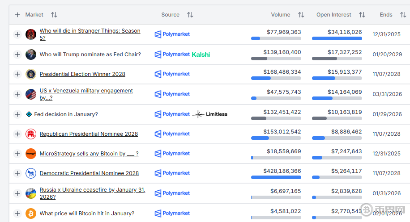Click the MicroStrategy orange logo icon
The width and height of the screenshot is (410, 222).
coord(31,154)
